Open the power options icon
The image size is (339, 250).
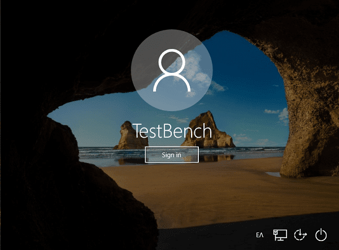pos(321,234)
